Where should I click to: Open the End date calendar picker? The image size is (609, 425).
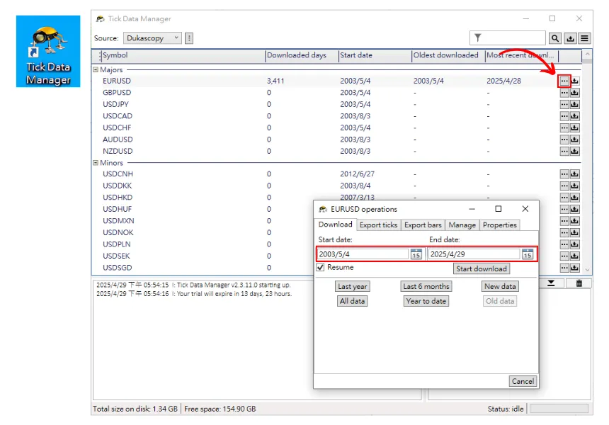click(x=528, y=254)
